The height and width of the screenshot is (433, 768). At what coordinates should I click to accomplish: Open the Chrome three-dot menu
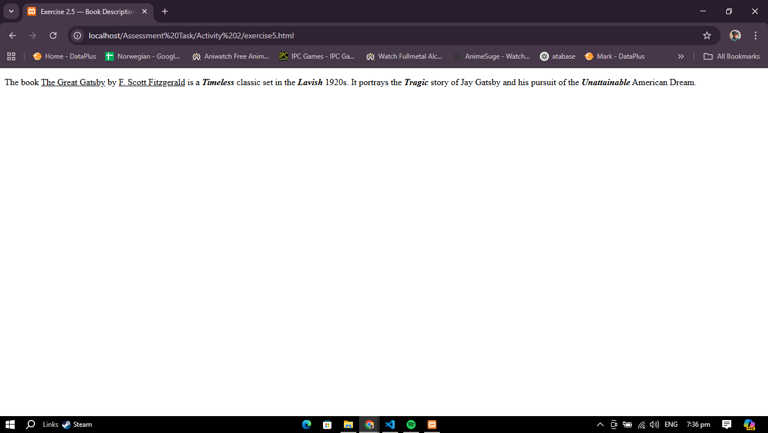click(755, 36)
